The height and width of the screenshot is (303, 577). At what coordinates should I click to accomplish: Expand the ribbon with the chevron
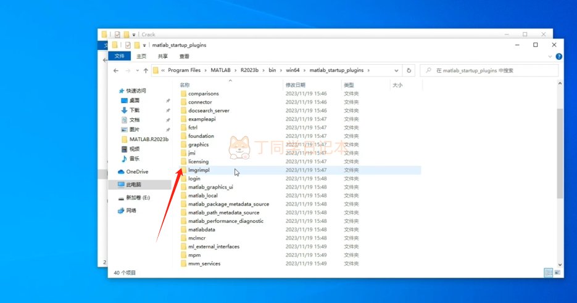(550, 56)
